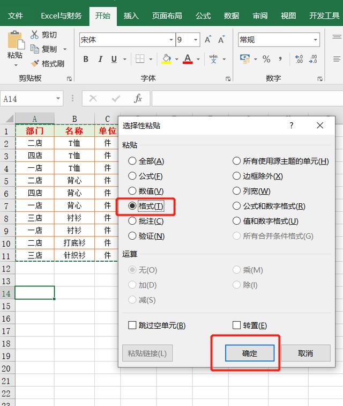Click Decrease Decimal icon
Screen dimensions: 343x406
click(313, 59)
